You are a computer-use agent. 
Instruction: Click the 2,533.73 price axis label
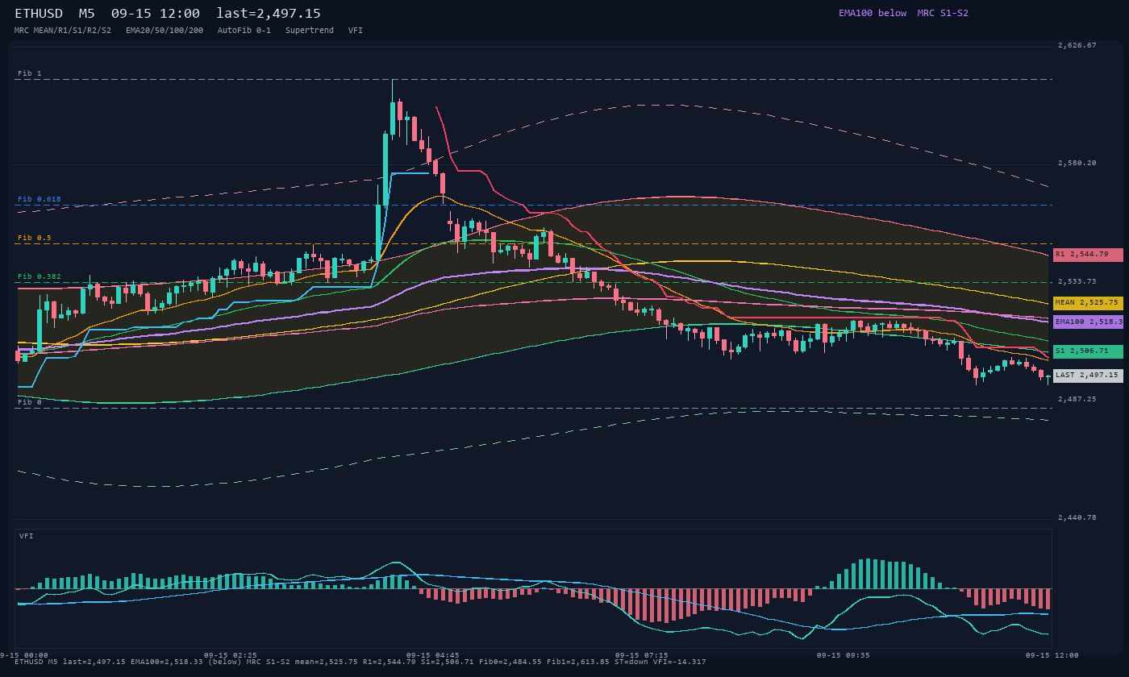coord(1077,281)
